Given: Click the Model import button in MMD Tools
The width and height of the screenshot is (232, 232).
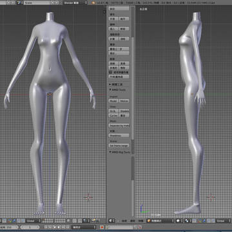Looking at the screenshot, I should pyautogui.click(x=113, y=101).
